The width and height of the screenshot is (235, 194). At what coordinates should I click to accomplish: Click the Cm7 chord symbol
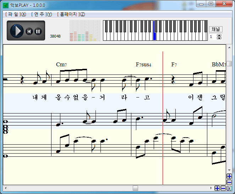tap(61, 65)
